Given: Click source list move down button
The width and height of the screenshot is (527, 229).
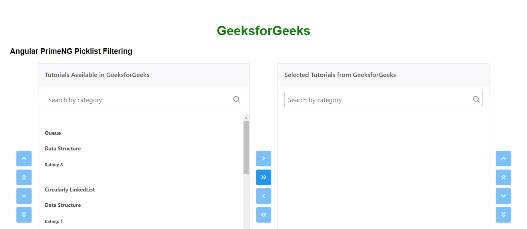Looking at the screenshot, I should (24, 196).
